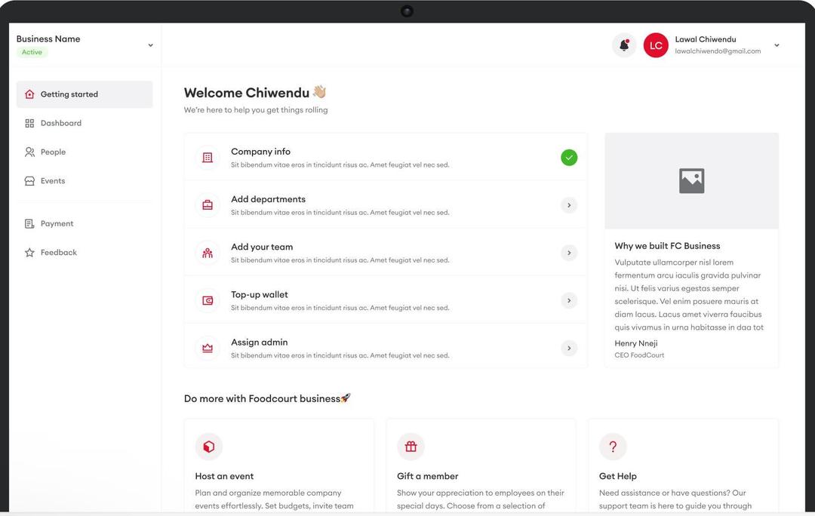This screenshot has height=516, width=815.
Task: Open the People sidebar menu item
Action: click(x=53, y=152)
